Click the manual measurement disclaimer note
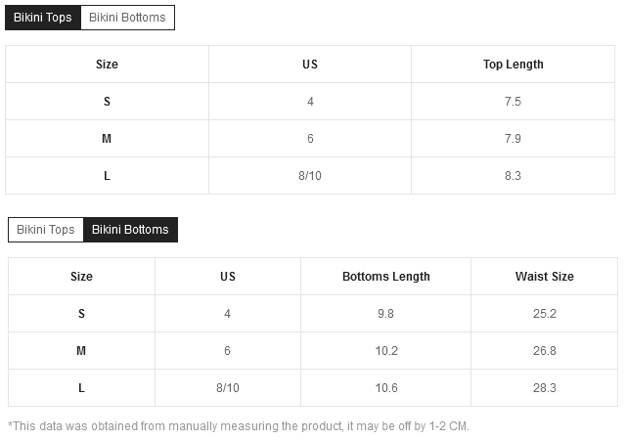This screenshot has width=627, height=440. [x=239, y=426]
